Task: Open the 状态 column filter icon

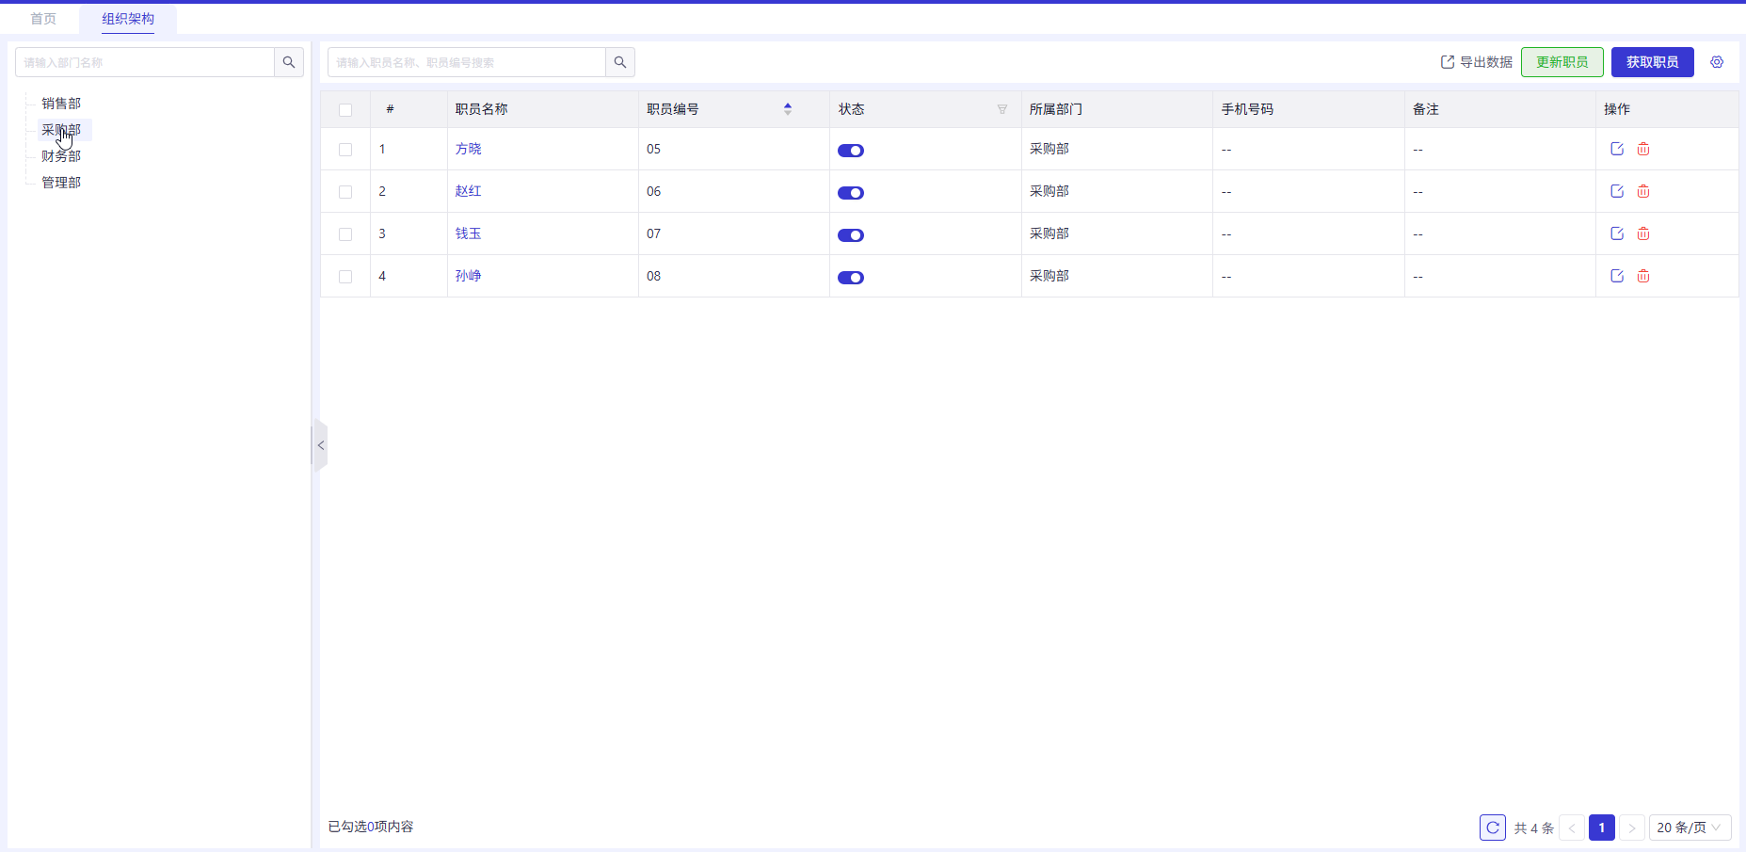Action: pos(1002,109)
